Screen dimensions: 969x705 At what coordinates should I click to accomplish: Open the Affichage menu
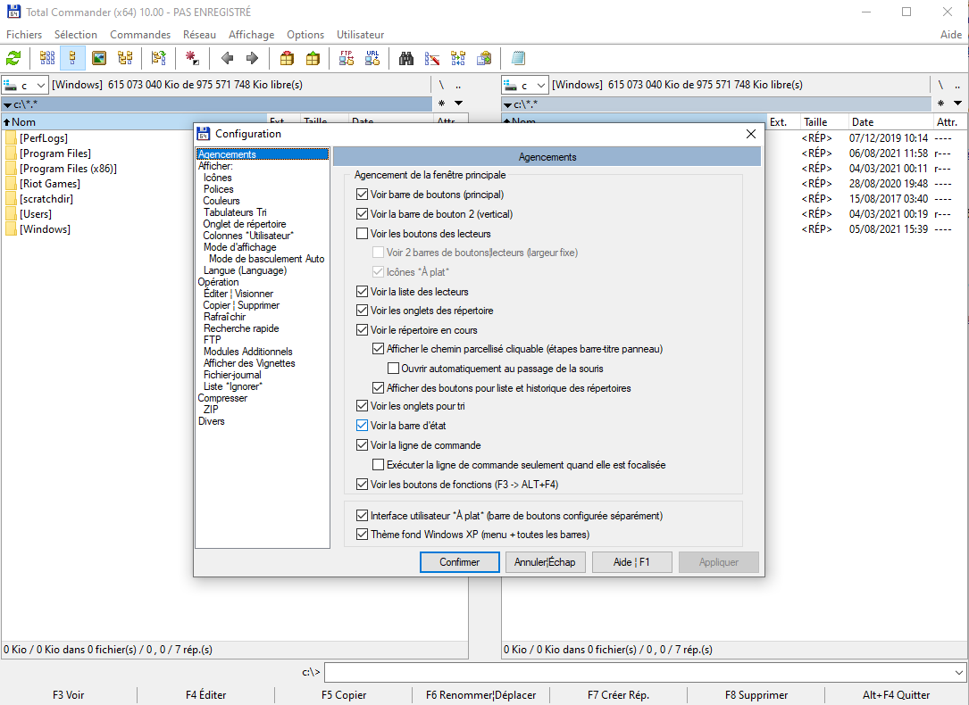click(252, 35)
